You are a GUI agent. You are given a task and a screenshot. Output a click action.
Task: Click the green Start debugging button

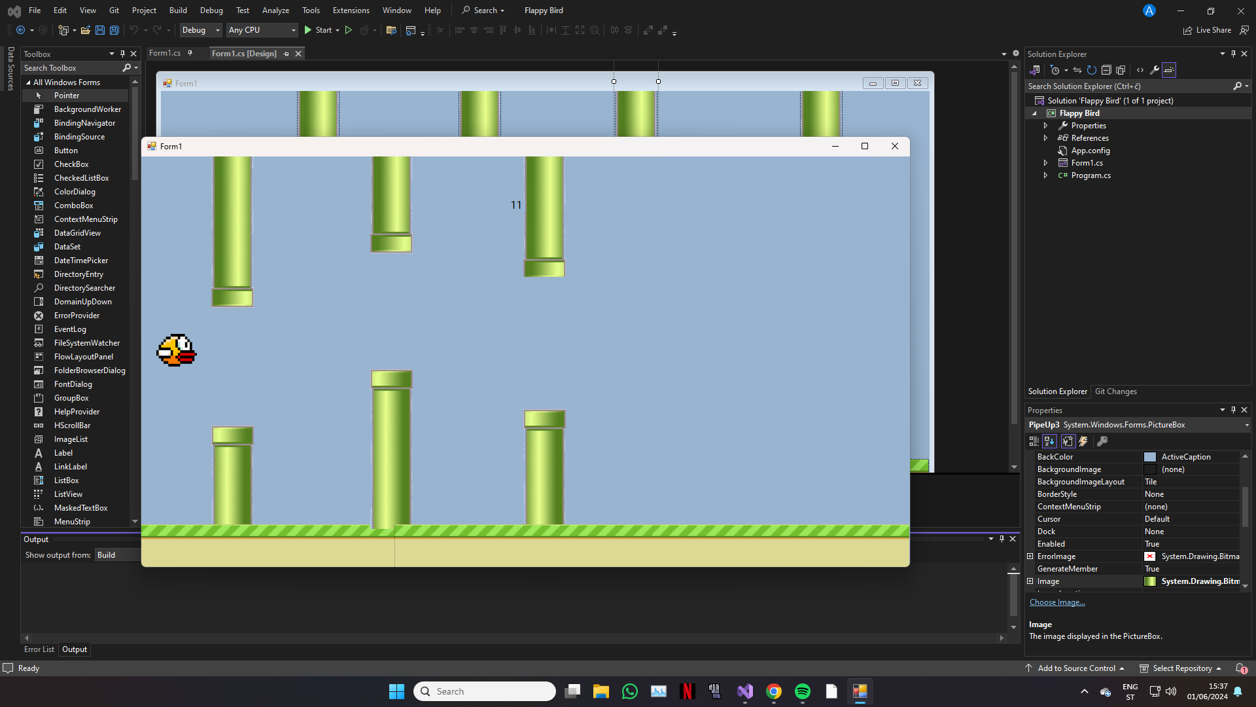(308, 30)
